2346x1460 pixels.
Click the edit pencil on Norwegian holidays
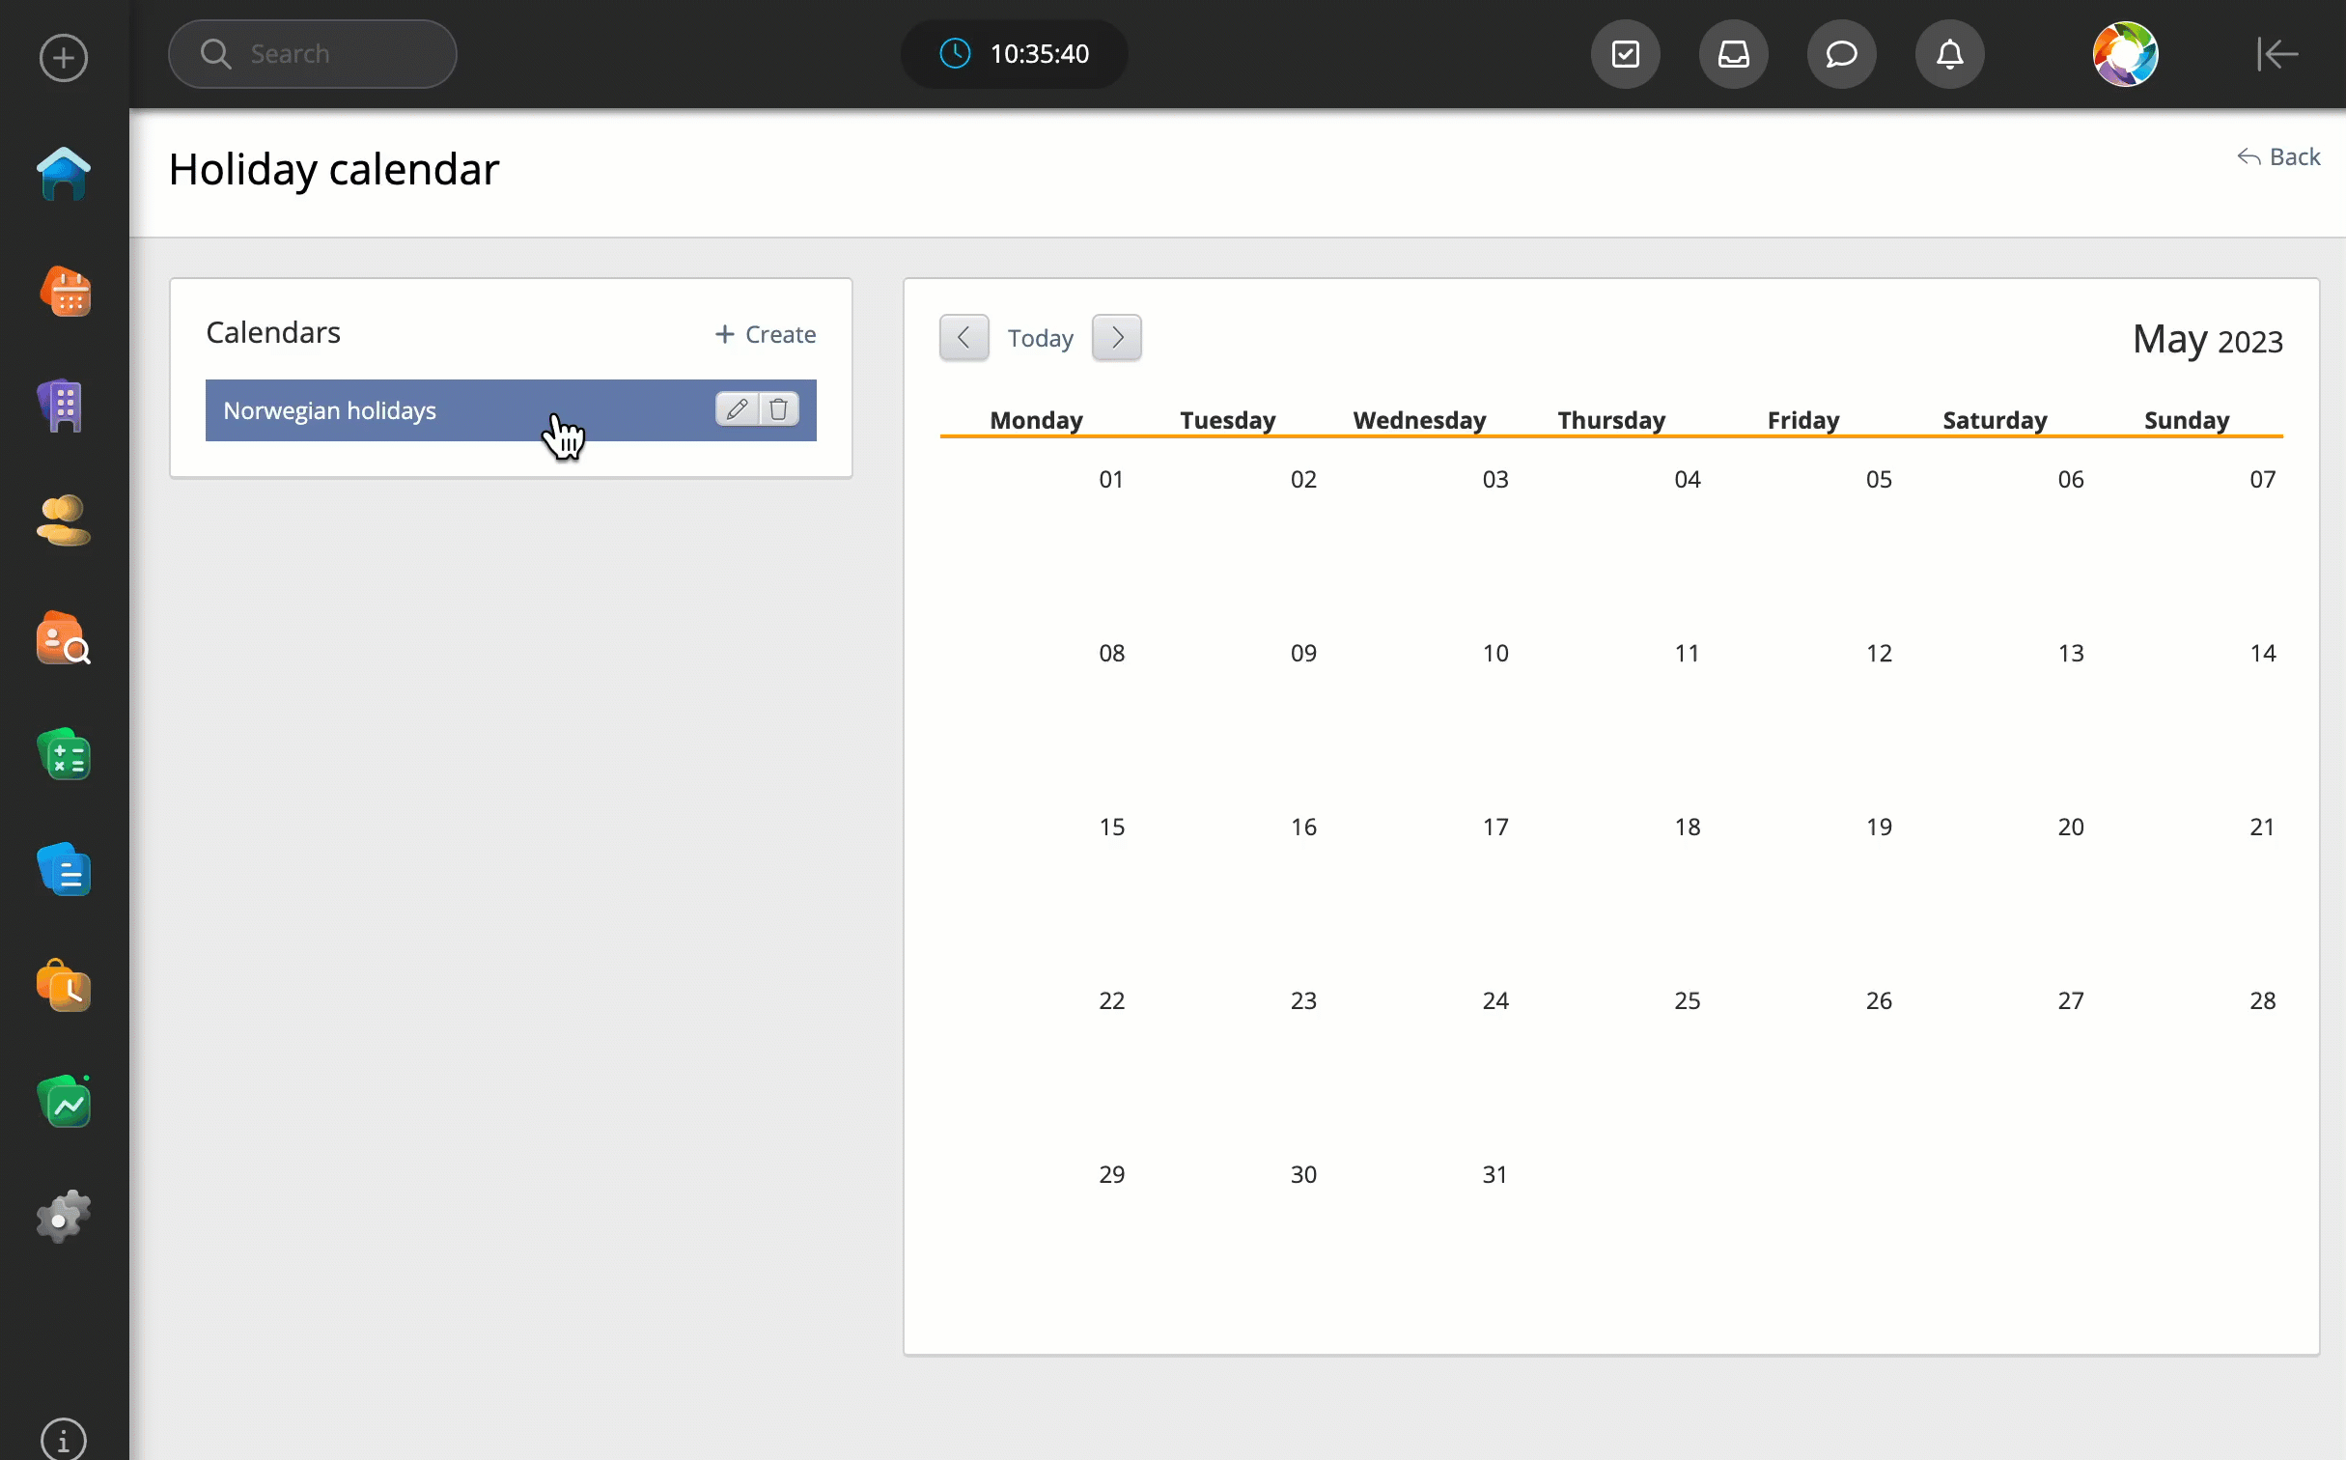click(737, 409)
